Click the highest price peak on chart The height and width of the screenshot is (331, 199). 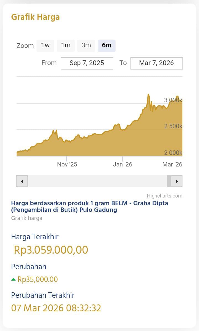tap(148, 95)
